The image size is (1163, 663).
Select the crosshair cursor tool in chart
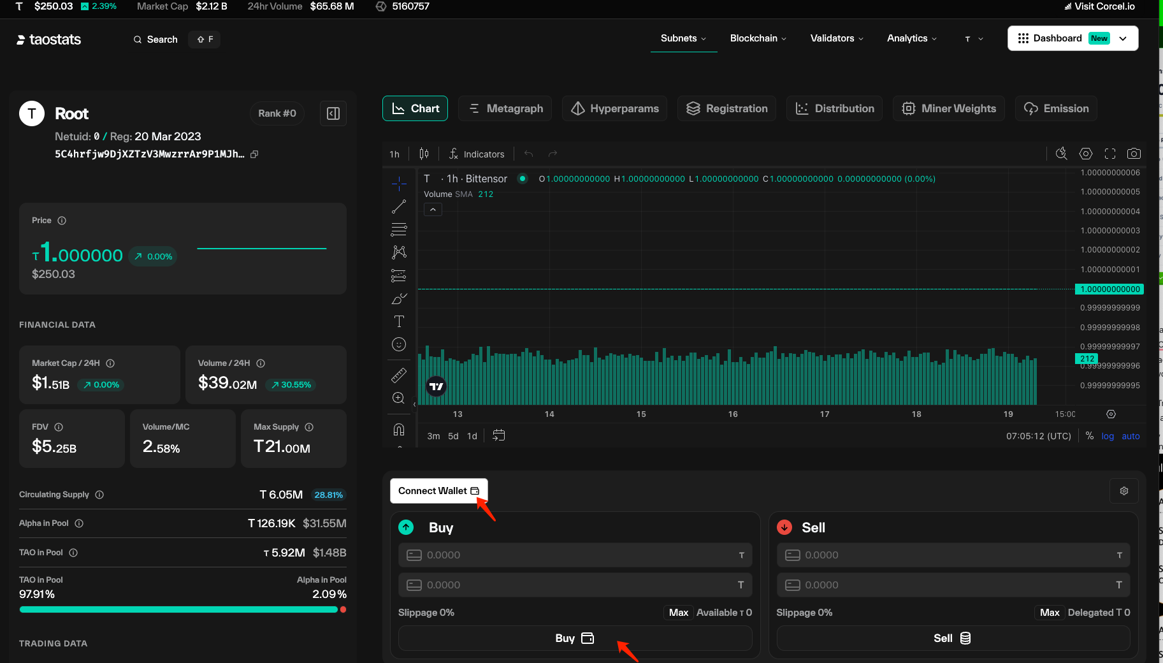pyautogui.click(x=399, y=184)
